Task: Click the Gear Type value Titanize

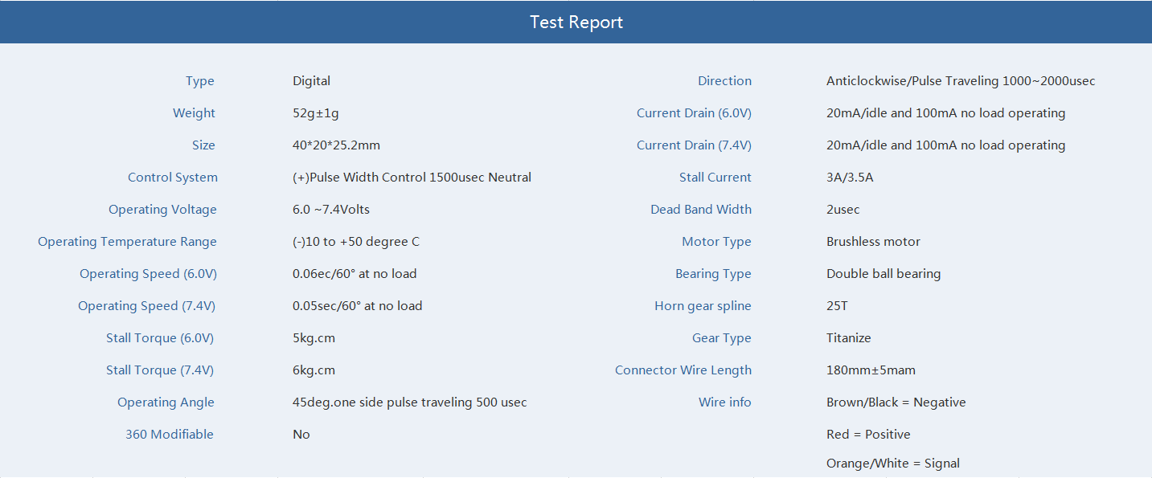Action: coord(848,338)
